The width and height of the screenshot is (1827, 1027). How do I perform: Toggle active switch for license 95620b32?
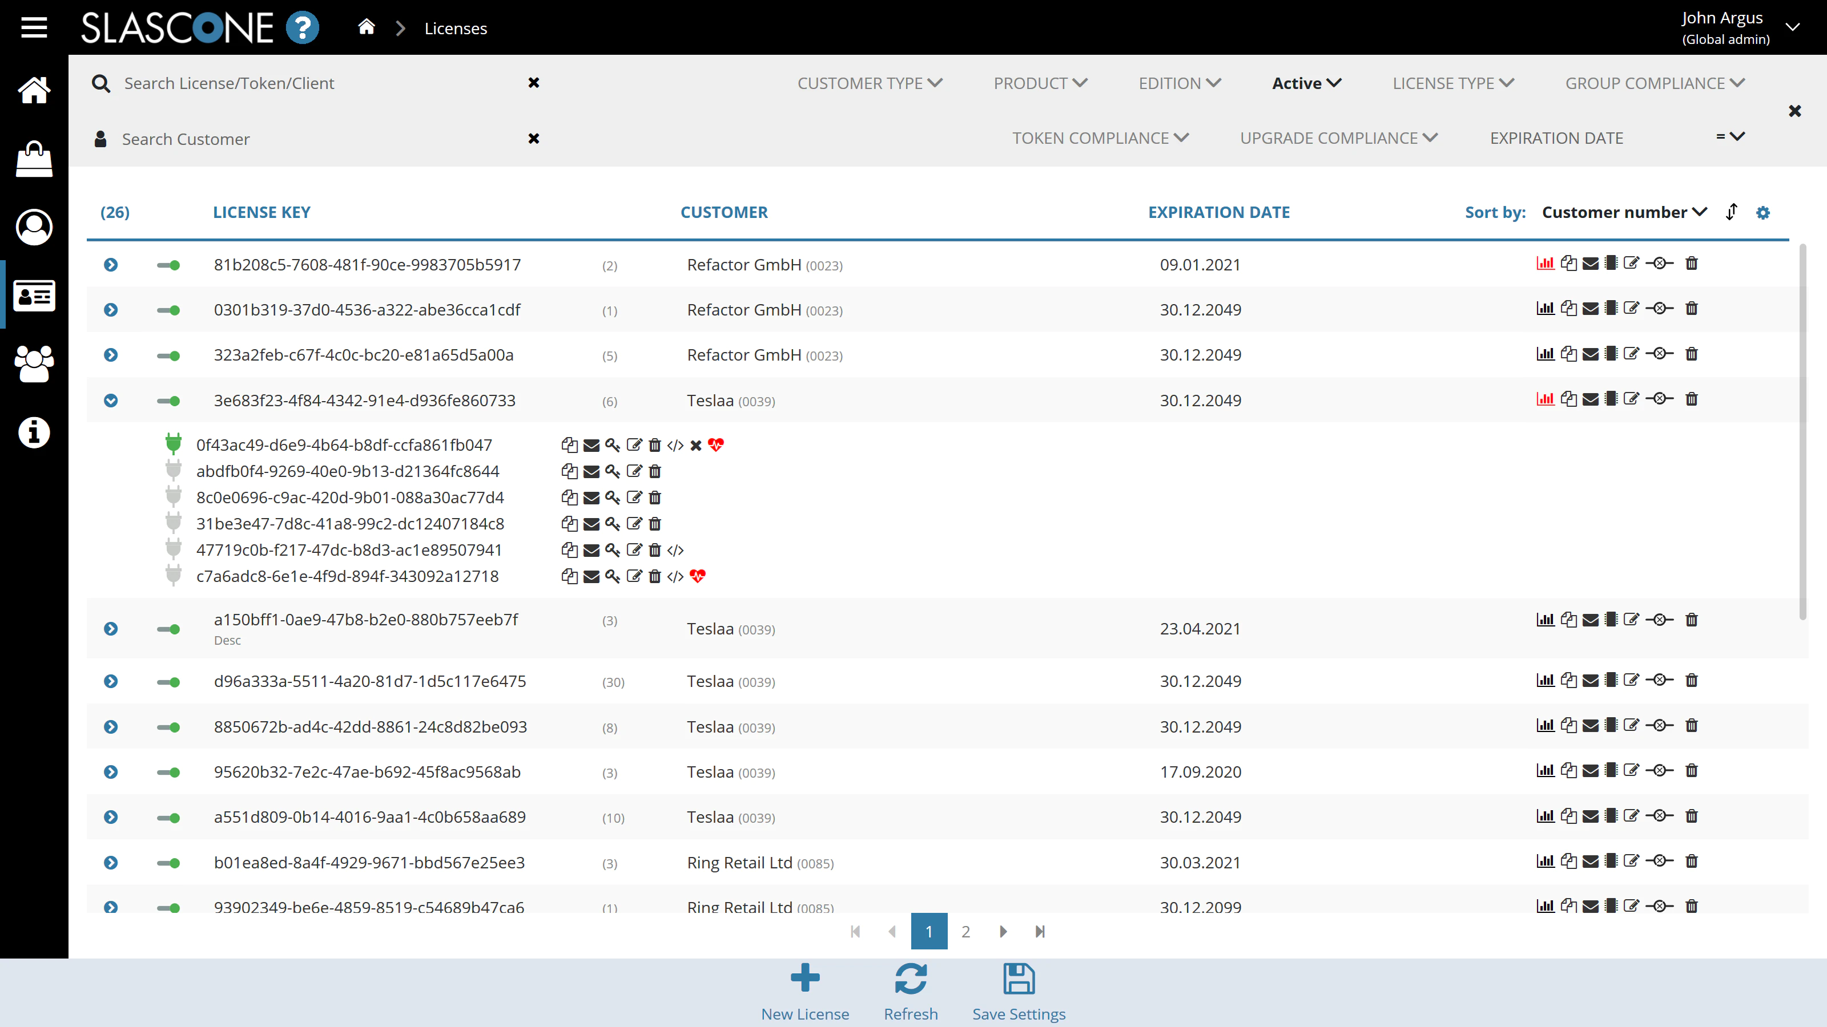pos(168,773)
